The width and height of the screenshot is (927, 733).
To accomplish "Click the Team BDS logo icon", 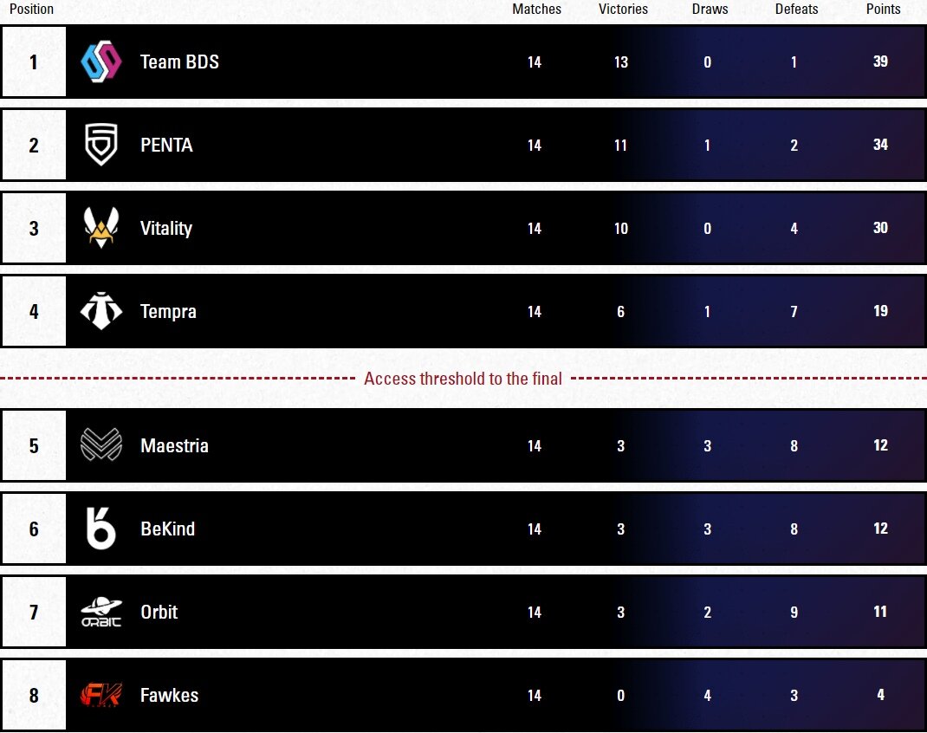I will (x=101, y=62).
